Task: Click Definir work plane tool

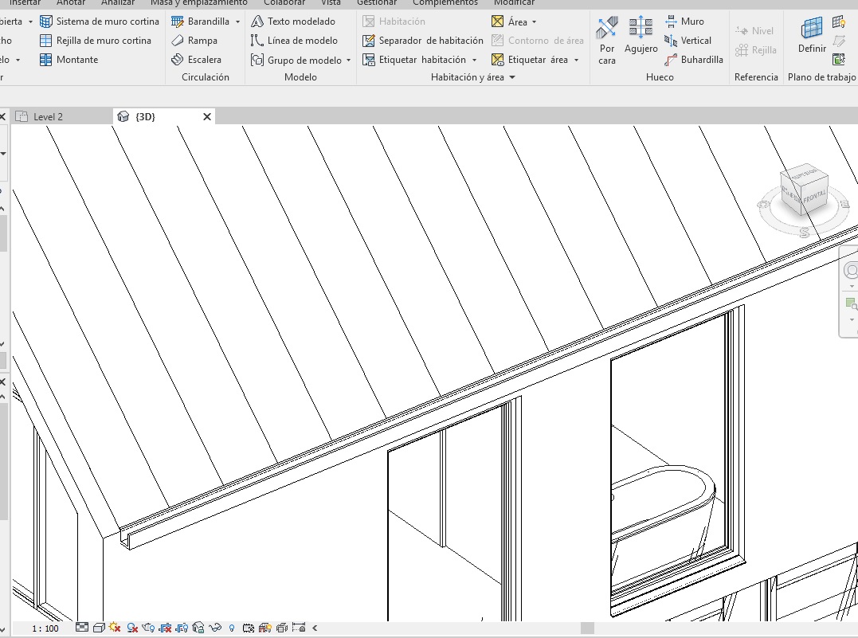Action: [x=812, y=37]
